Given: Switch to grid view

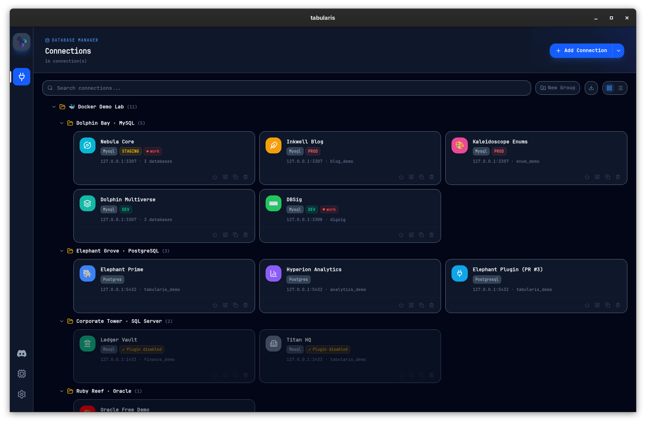Looking at the screenshot, I should (609, 88).
